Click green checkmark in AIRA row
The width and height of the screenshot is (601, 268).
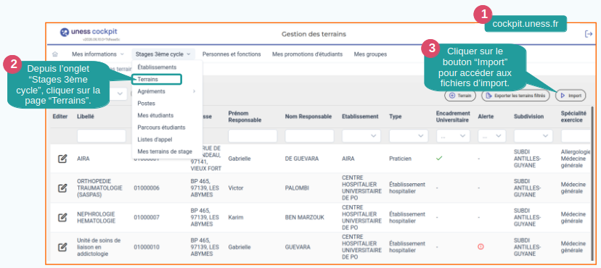coord(439,158)
